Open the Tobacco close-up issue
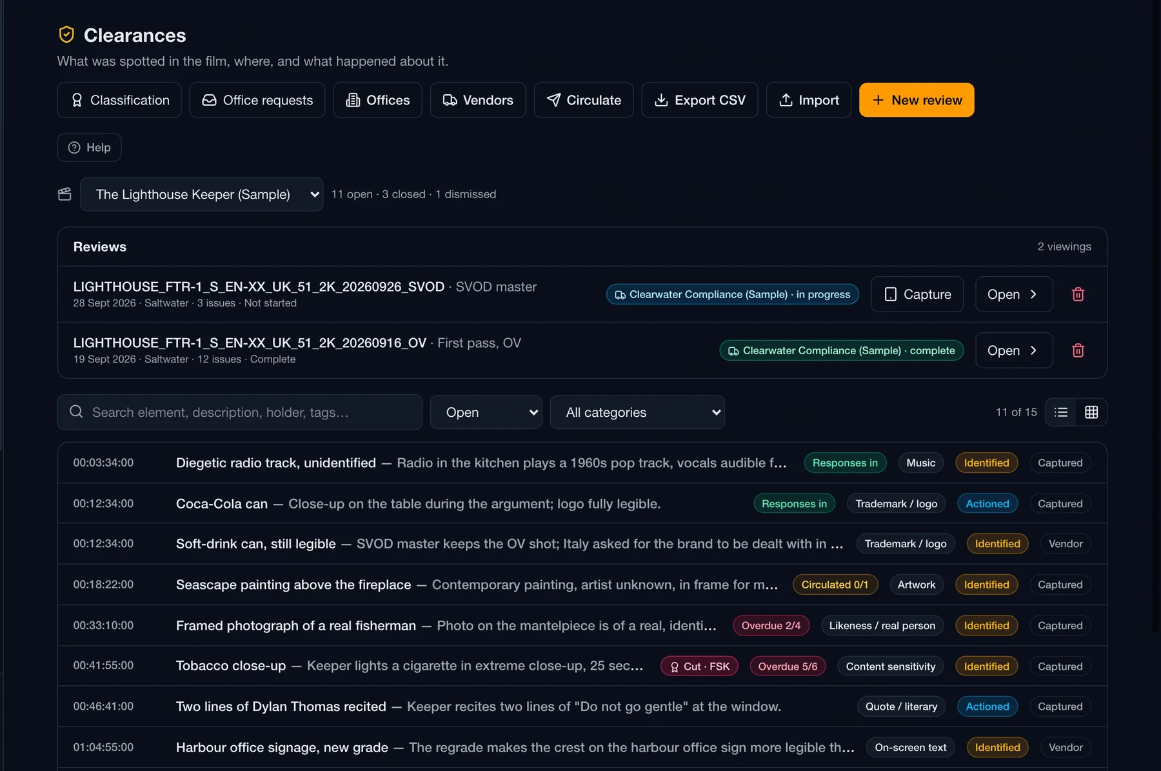The image size is (1161, 771). (582, 666)
